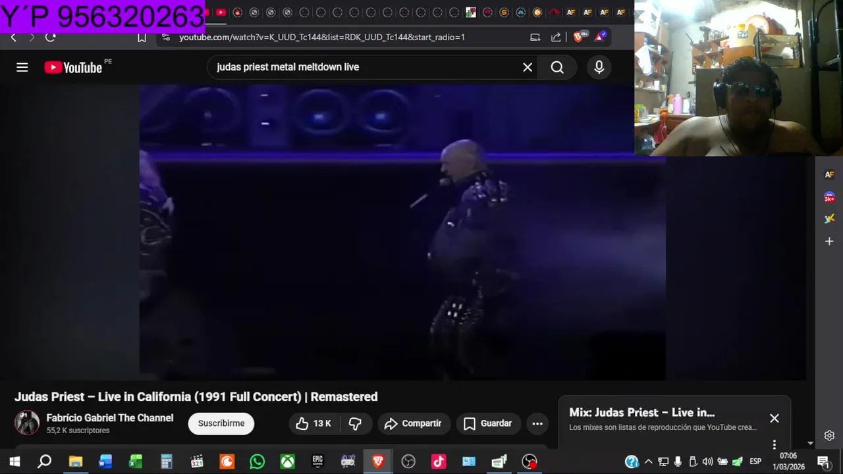843x474 pixels.
Task: Dislike the Judas Priest video
Action: pos(355,423)
